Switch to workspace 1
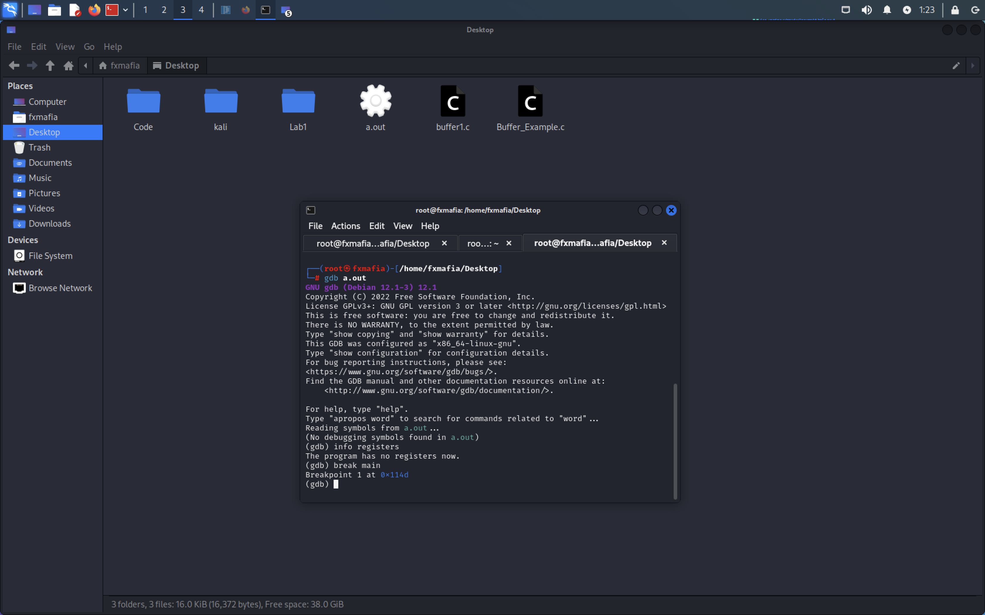Viewport: 985px width, 615px height. coord(145,10)
